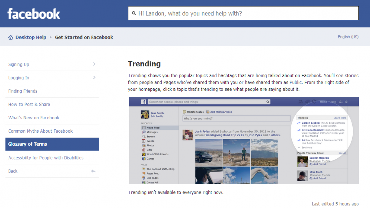
Task: Click the notifications globe icon
Action: pos(314,102)
